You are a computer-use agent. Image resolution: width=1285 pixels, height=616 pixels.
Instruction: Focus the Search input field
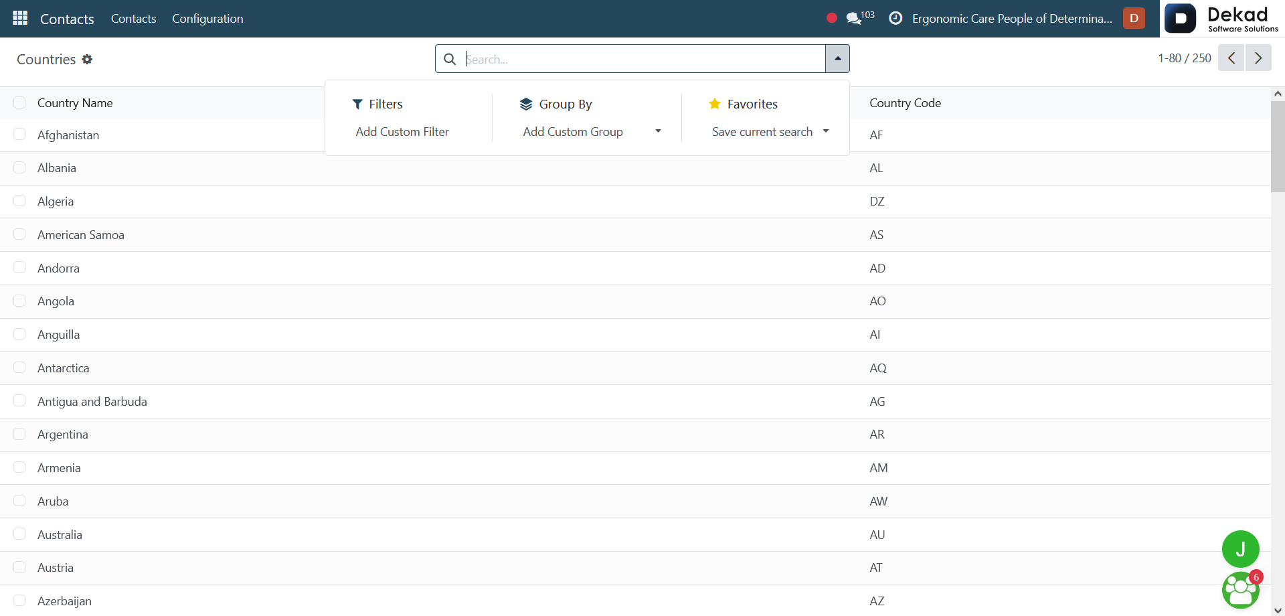(642, 59)
